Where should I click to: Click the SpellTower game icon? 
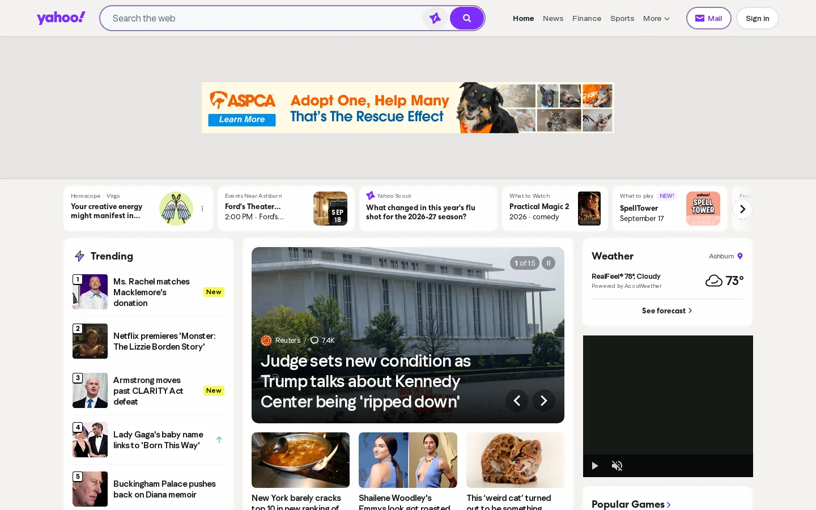[x=703, y=209]
